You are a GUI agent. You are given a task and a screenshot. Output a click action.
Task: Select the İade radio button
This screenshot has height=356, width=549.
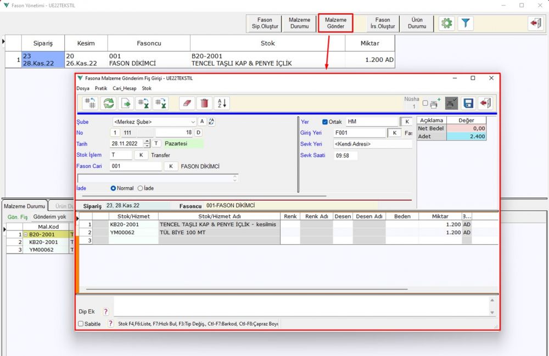pyautogui.click(x=140, y=188)
